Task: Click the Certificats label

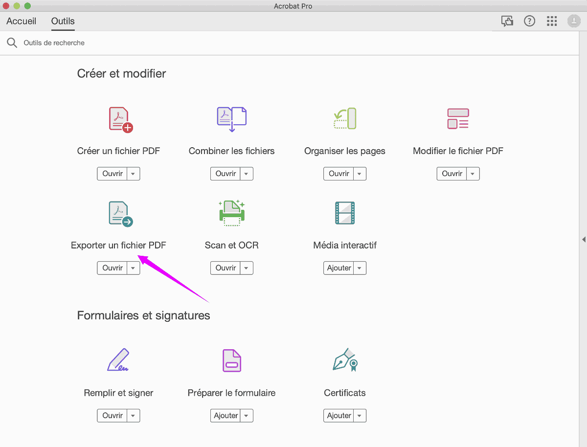Action: pos(345,393)
